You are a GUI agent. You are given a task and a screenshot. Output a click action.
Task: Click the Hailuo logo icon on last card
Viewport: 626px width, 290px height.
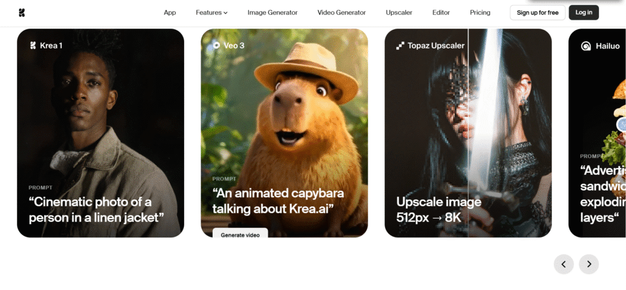586,46
